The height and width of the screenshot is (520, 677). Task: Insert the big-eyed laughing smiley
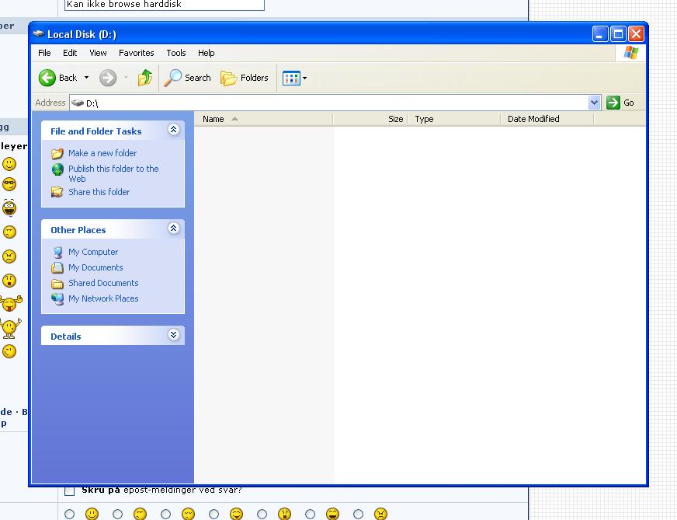[9, 208]
